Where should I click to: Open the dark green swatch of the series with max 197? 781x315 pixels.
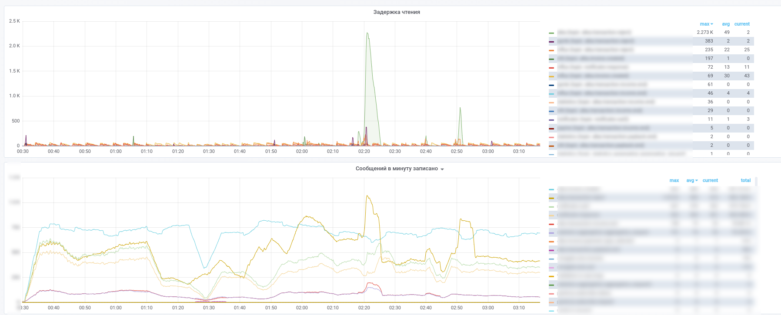(551, 59)
